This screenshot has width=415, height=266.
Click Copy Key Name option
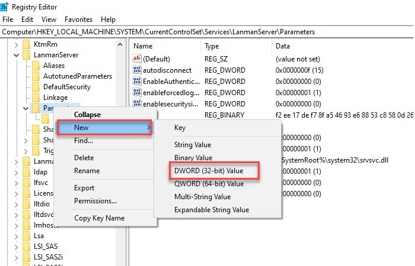pyautogui.click(x=99, y=218)
